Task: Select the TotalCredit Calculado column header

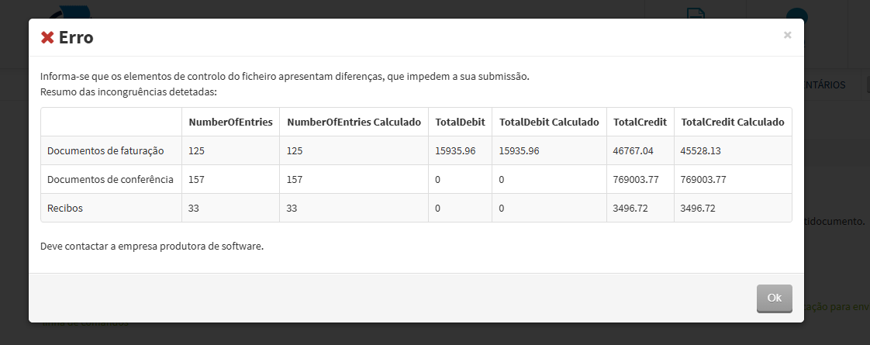Action: (x=733, y=122)
